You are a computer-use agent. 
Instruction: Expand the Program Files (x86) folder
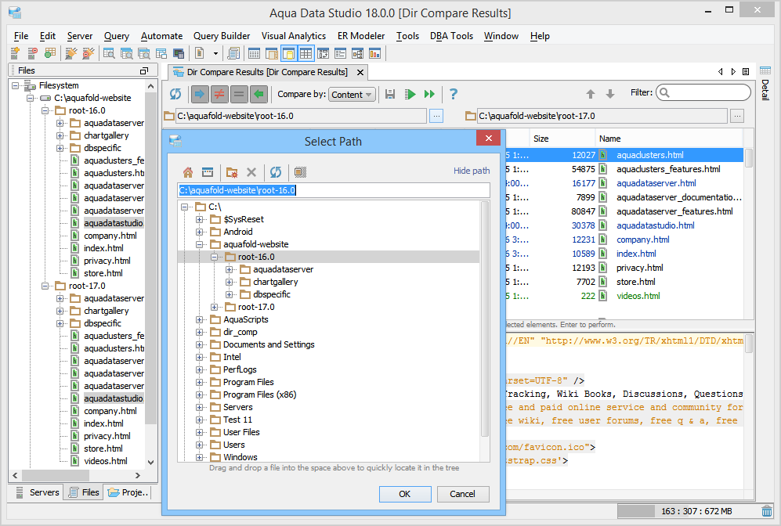199,394
